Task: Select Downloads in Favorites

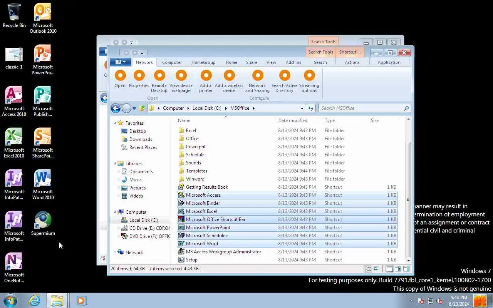Action: pyautogui.click(x=141, y=139)
